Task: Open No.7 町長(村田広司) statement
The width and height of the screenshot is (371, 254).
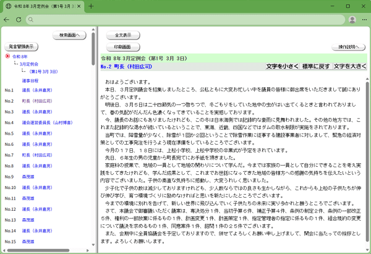Action: (37, 155)
